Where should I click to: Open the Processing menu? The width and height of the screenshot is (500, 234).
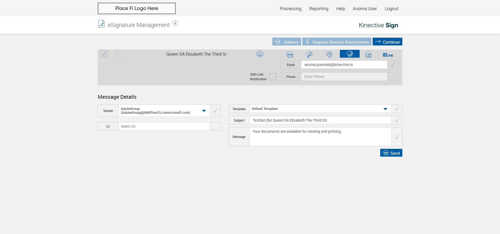tap(290, 9)
